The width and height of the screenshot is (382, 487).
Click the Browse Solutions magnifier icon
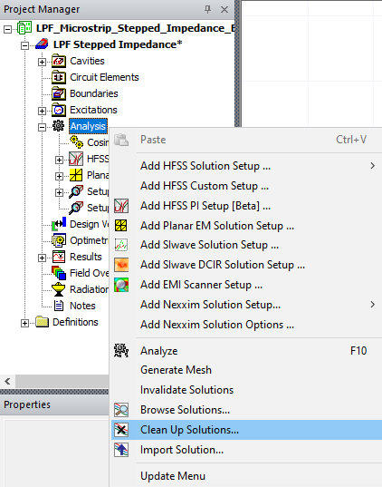coord(121,410)
